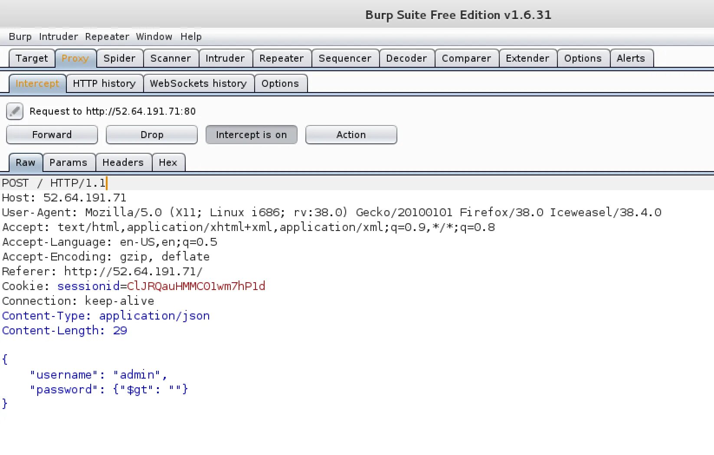Switch to the Decoder tab
The width and height of the screenshot is (714, 455).
[406, 58]
